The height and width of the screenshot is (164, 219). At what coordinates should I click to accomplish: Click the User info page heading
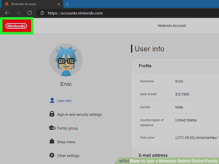pos(150,49)
